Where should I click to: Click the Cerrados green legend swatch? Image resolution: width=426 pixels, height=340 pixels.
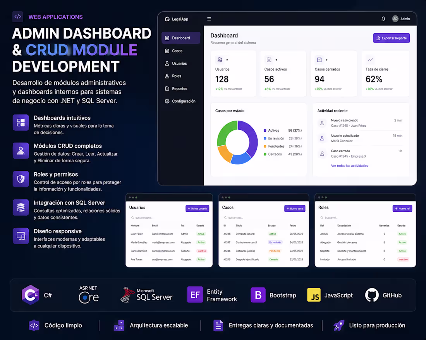pyautogui.click(x=265, y=154)
